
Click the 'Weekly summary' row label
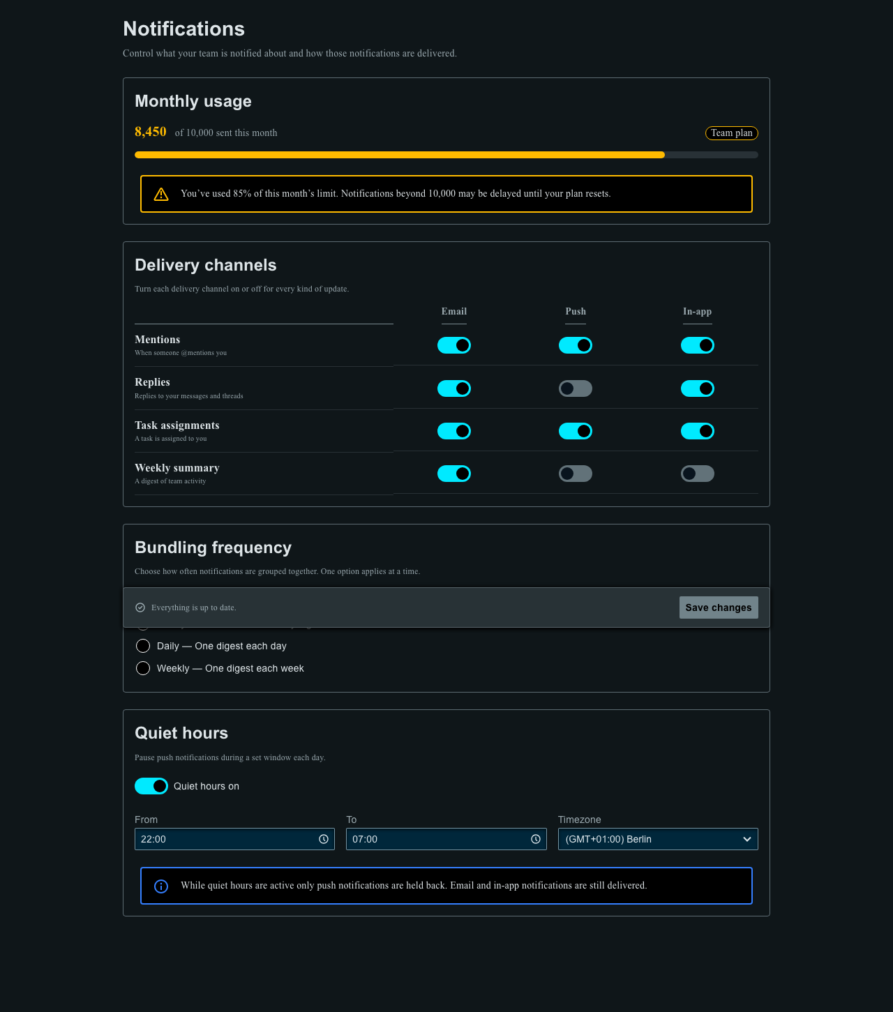177,468
